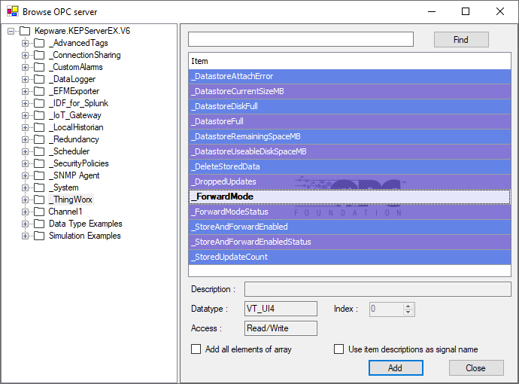Click the Close button

[476, 368]
